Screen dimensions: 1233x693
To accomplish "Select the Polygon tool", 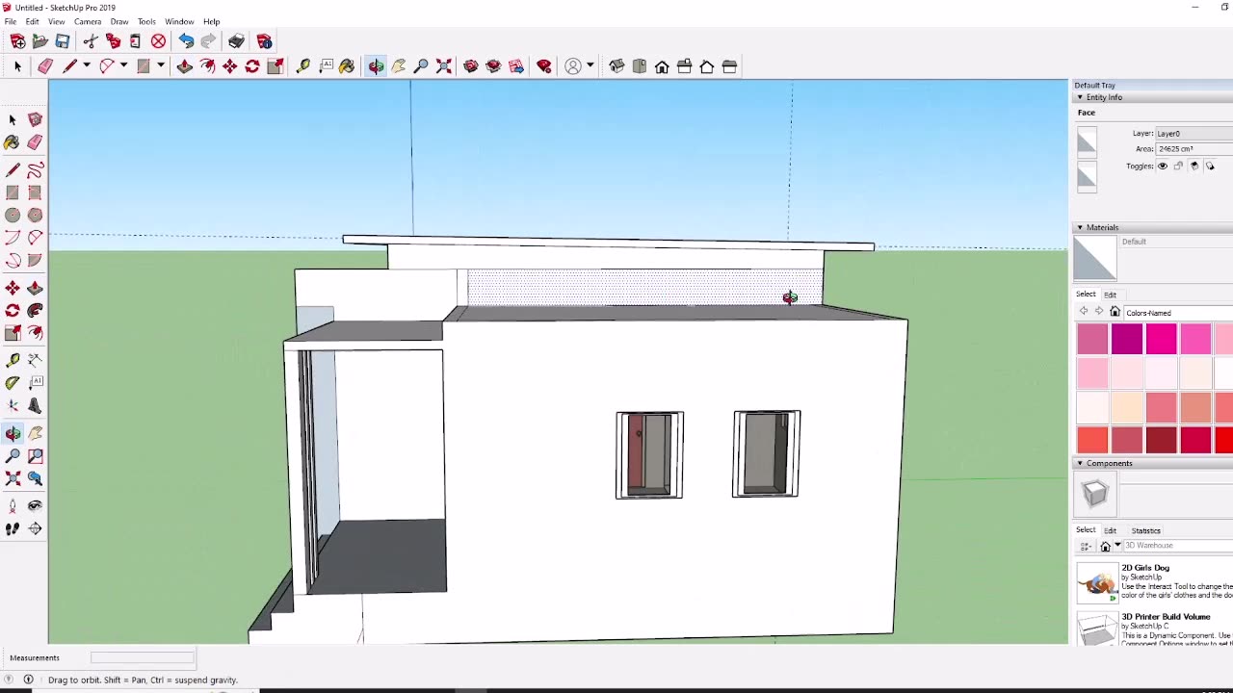I will point(35,216).
